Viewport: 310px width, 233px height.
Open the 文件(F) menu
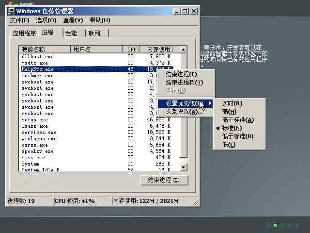tap(19, 20)
